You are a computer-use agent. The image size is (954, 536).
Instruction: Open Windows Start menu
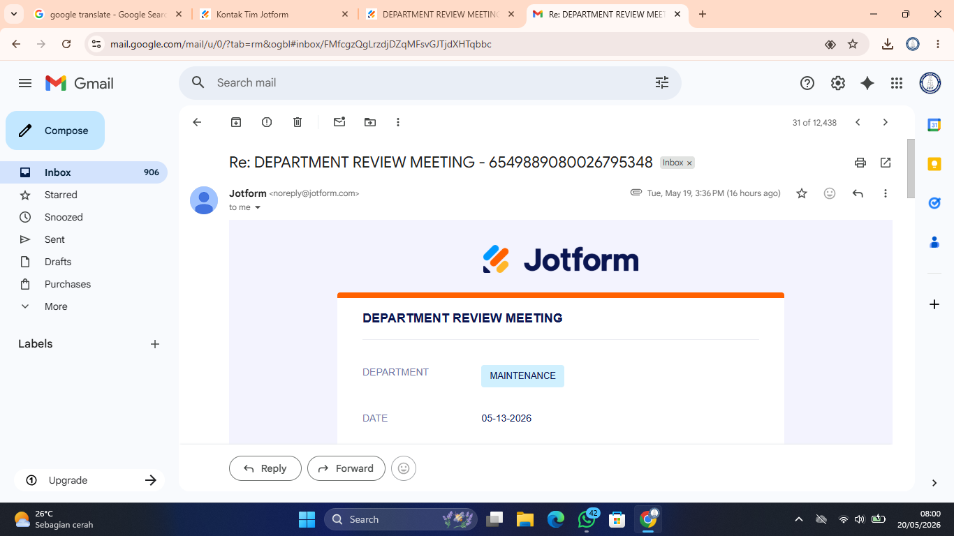point(307,519)
